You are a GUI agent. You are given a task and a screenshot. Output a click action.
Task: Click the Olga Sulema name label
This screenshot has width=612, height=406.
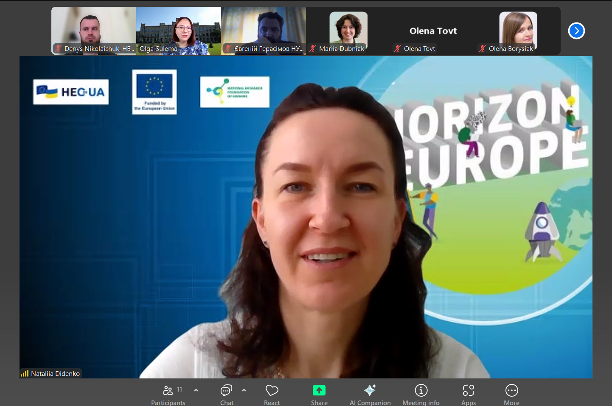click(158, 48)
